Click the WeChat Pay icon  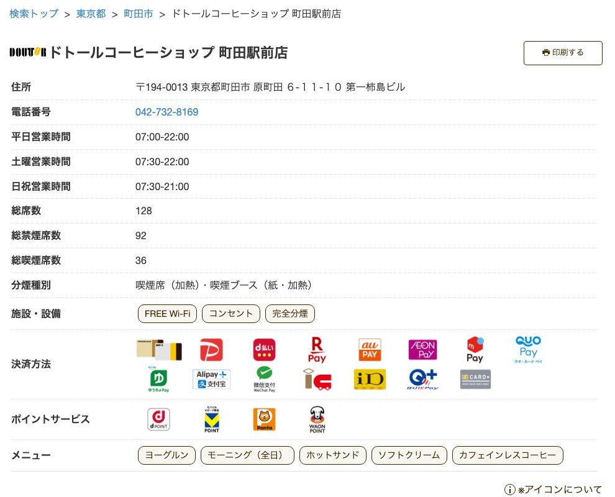(265, 380)
